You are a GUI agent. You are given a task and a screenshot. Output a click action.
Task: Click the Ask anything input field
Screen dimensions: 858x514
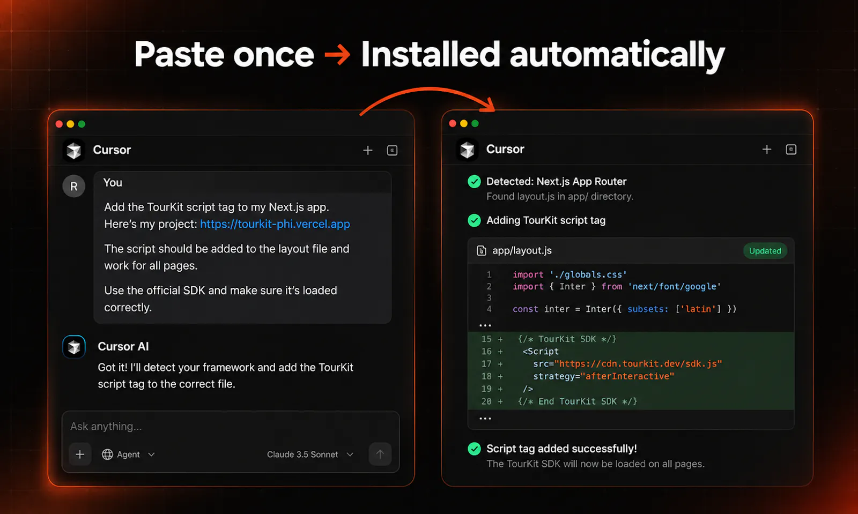click(231, 427)
